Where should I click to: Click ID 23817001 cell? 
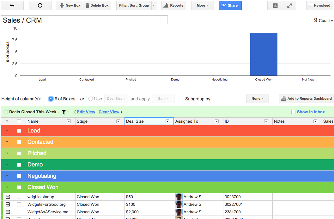click(x=248, y=212)
